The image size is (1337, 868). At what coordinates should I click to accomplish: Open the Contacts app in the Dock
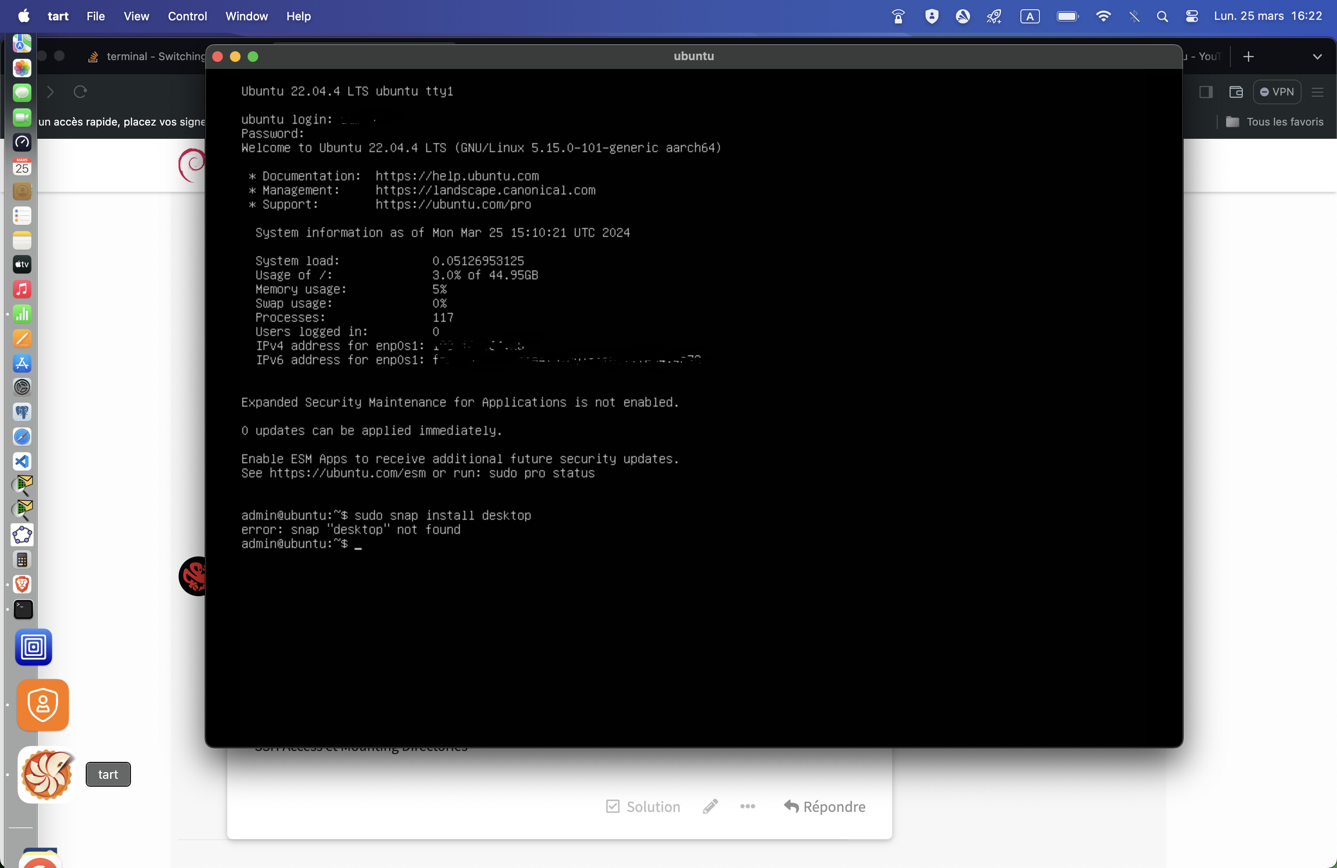pyautogui.click(x=22, y=191)
